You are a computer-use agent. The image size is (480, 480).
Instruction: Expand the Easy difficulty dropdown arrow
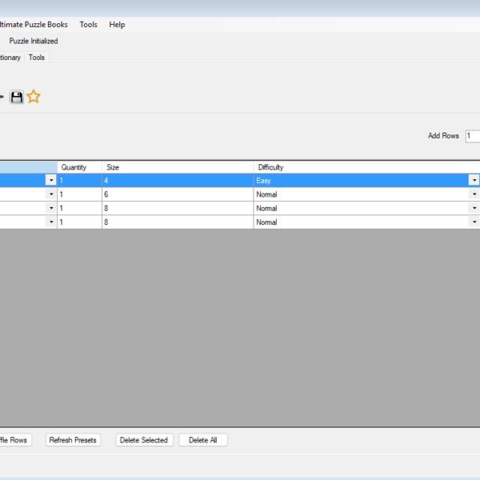[x=474, y=181]
